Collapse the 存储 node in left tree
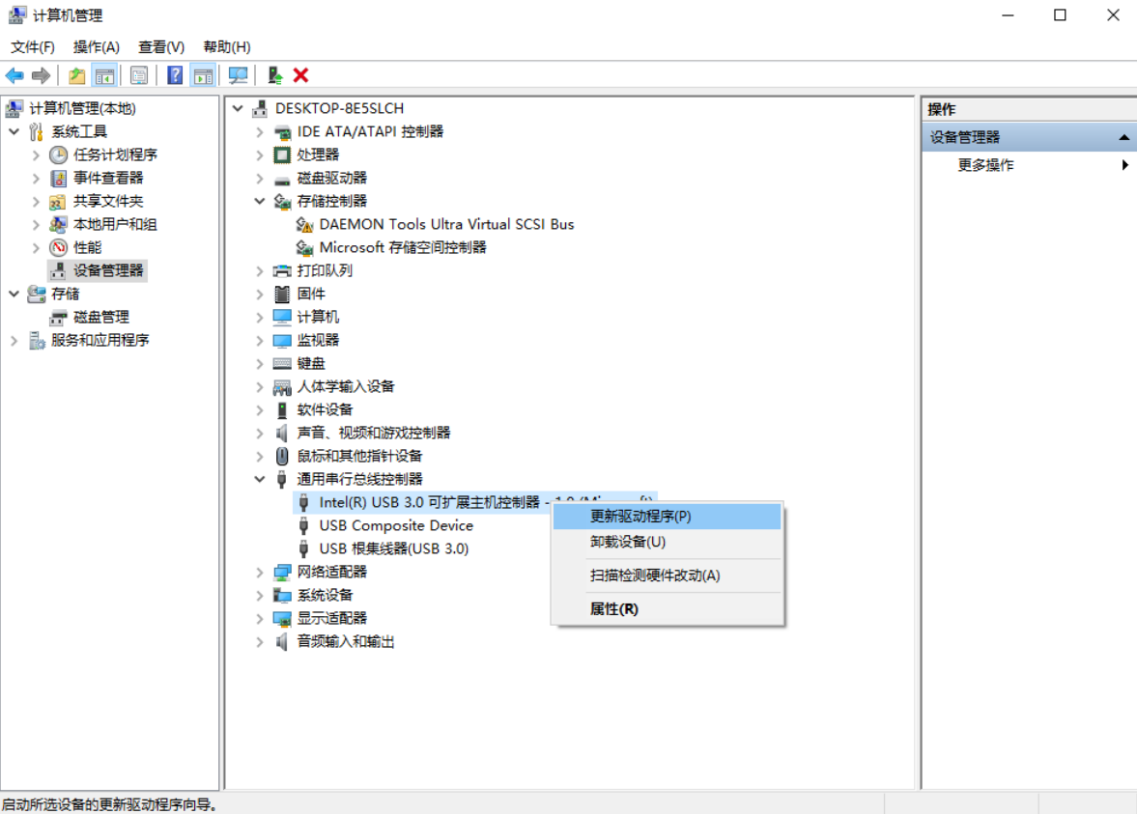This screenshot has height=814, width=1137. tap(14, 294)
